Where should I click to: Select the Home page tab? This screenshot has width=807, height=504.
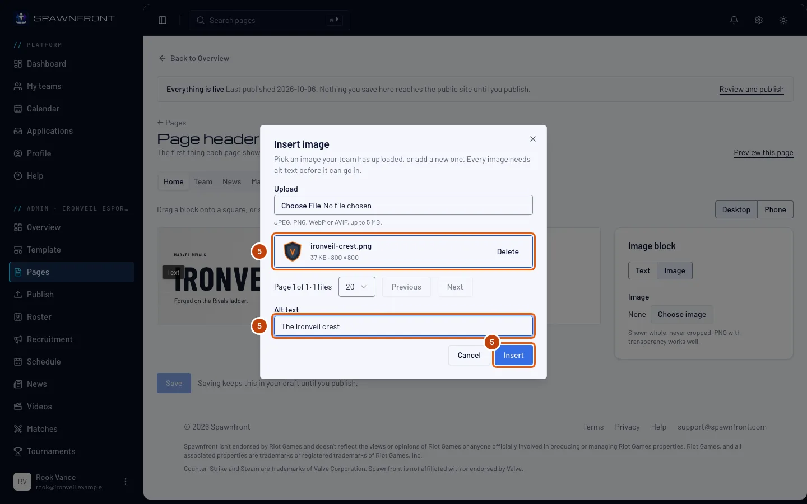point(174,181)
